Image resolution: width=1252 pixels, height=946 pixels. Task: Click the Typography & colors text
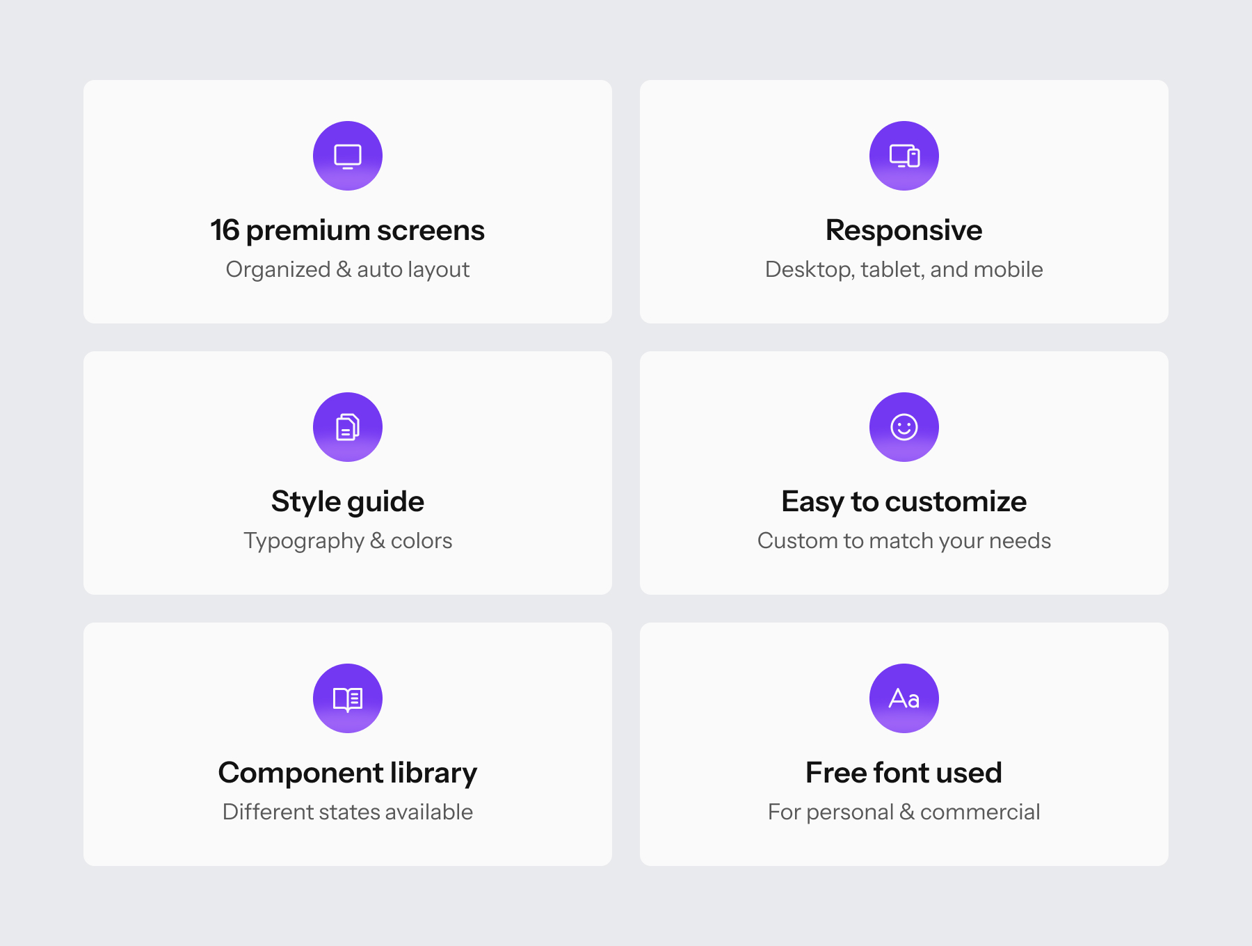pyautogui.click(x=348, y=540)
